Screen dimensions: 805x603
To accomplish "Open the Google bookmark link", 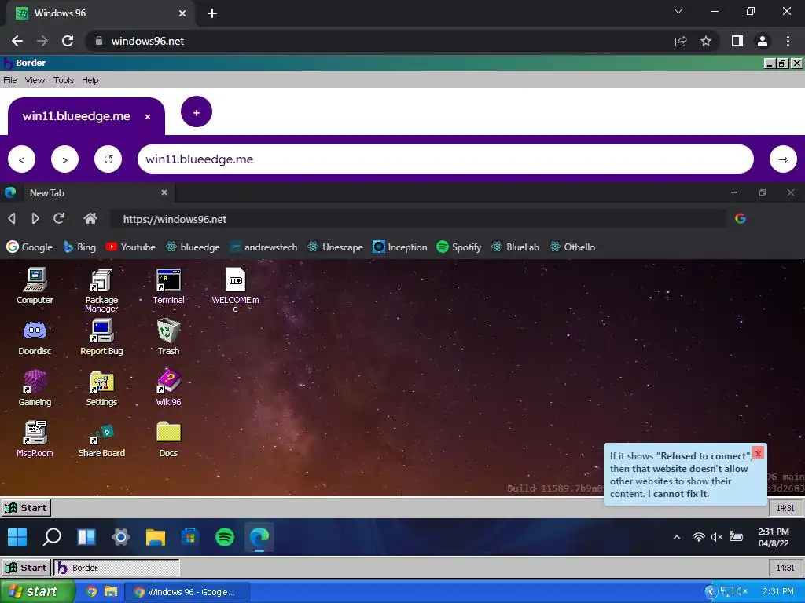I will (30, 247).
